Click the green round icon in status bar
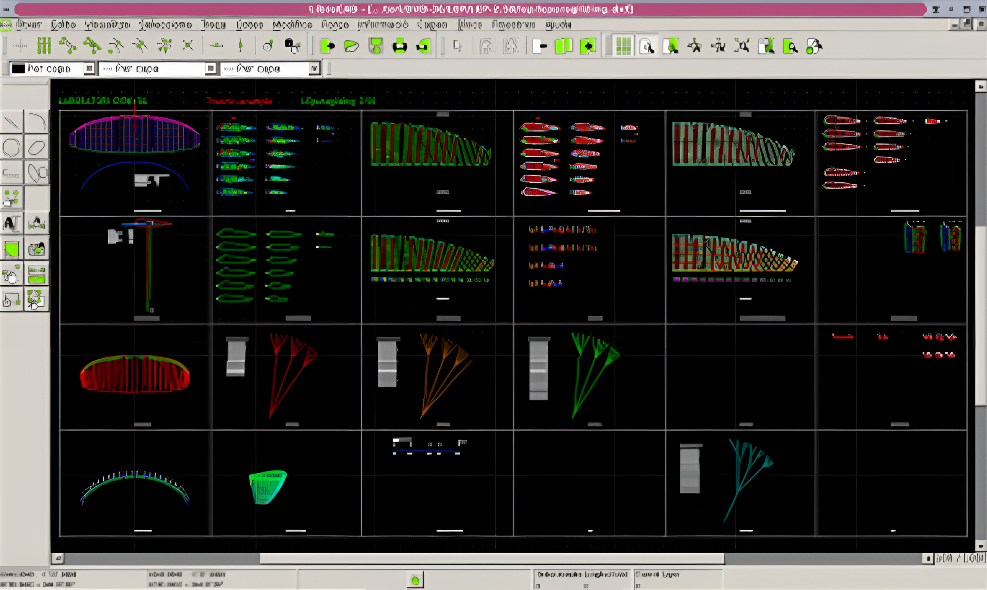The image size is (987, 590). pyautogui.click(x=415, y=580)
